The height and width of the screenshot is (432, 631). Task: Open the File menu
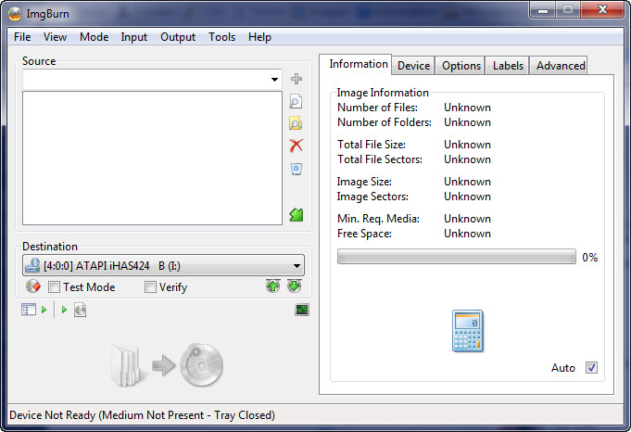pyautogui.click(x=22, y=37)
